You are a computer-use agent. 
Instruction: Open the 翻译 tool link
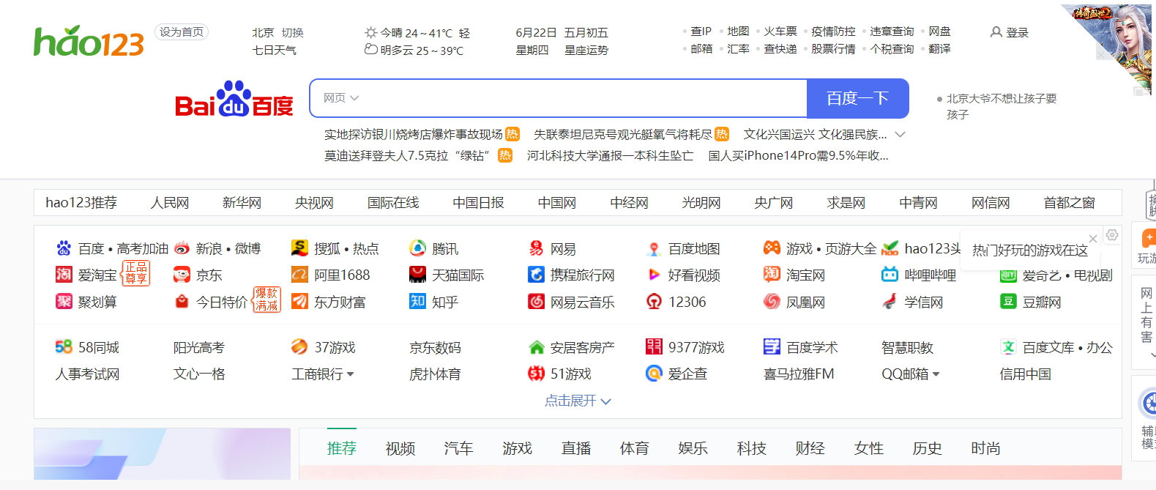(x=939, y=49)
